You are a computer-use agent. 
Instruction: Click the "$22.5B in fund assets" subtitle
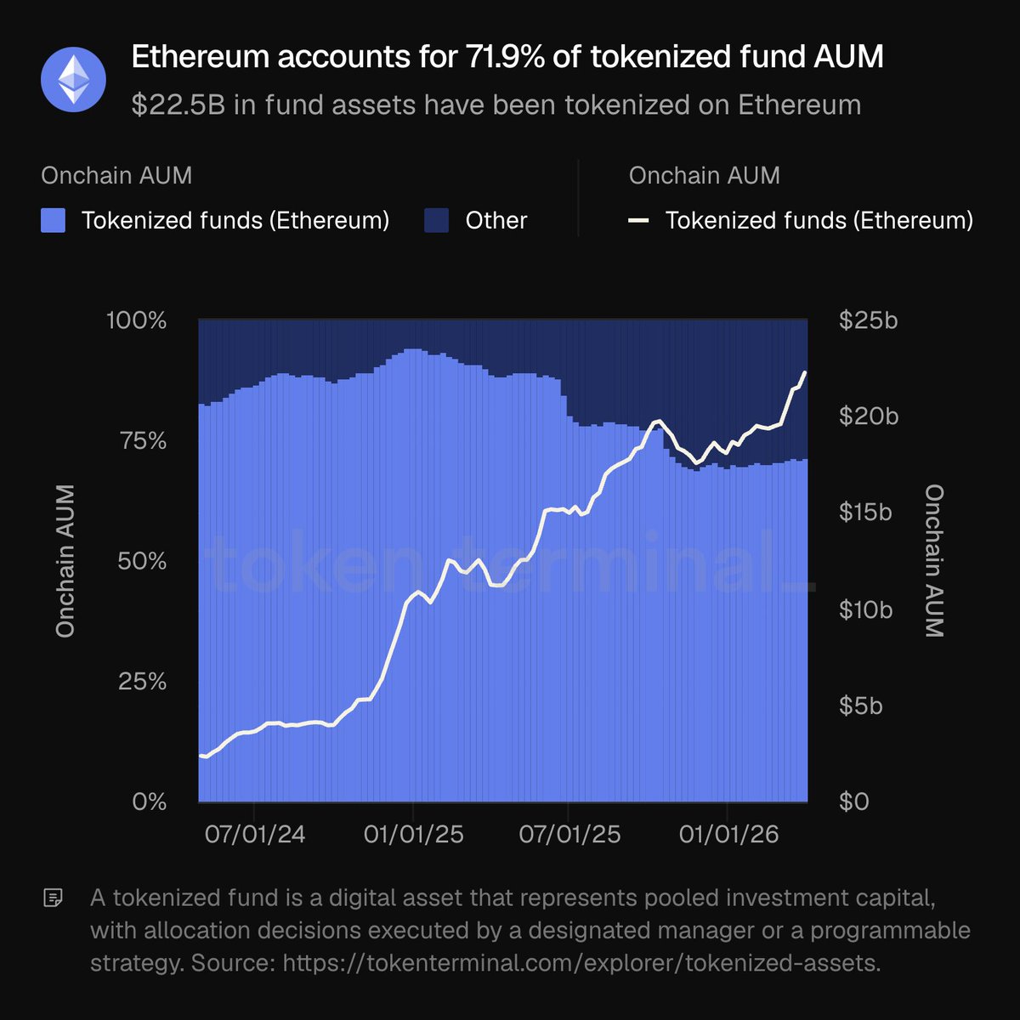point(496,105)
